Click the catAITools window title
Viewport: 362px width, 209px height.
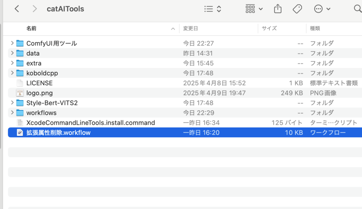[65, 9]
